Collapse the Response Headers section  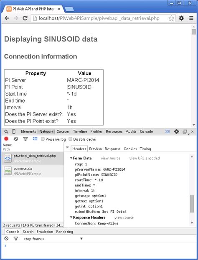71,217
